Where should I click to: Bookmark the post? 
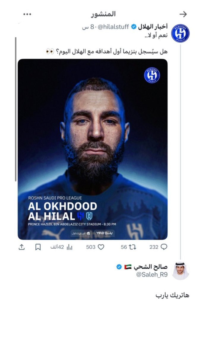coord(38,247)
